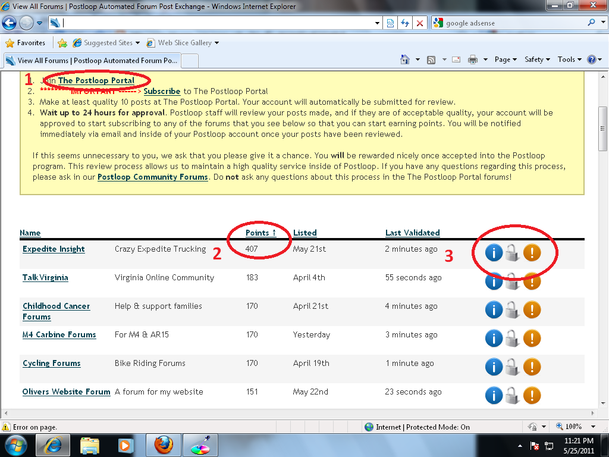Click padlock icon for Olivers Website Forum
The width and height of the screenshot is (609, 457).
point(512,396)
